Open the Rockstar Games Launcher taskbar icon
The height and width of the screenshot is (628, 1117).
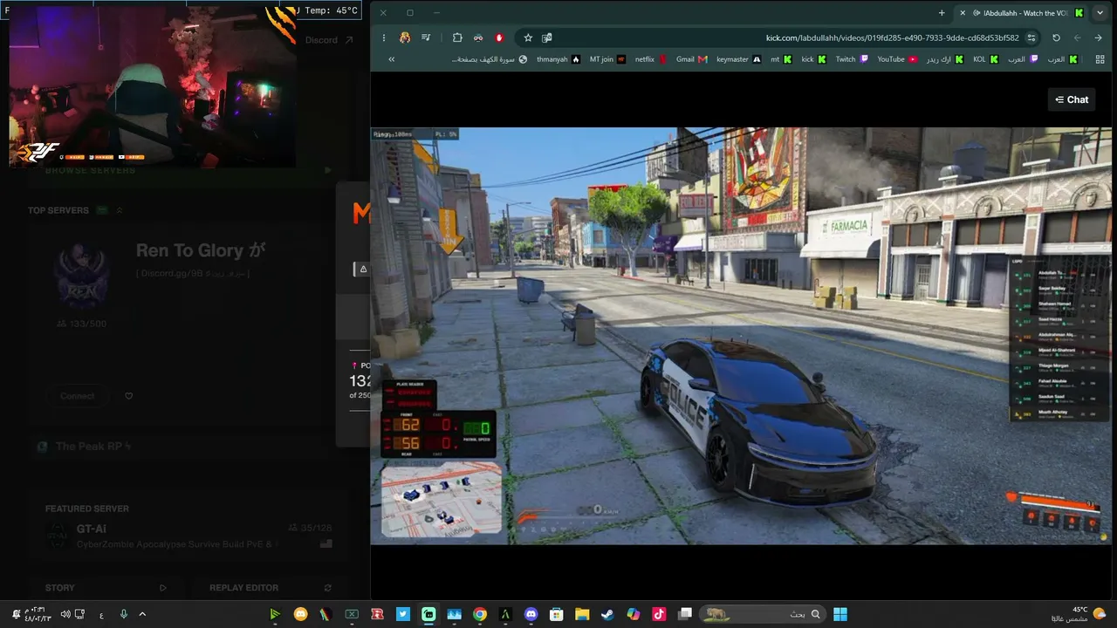378,614
